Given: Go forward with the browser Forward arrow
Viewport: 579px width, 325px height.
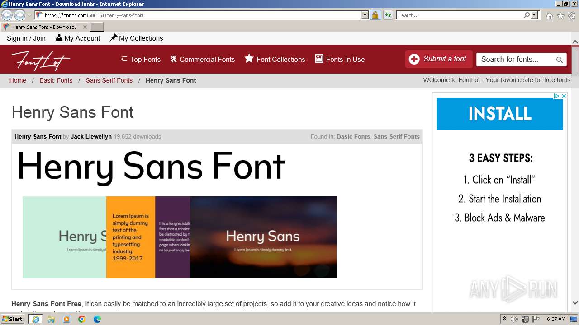Looking at the screenshot, I should pyautogui.click(x=19, y=15).
